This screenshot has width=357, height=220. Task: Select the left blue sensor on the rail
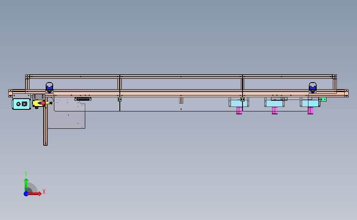(49, 88)
